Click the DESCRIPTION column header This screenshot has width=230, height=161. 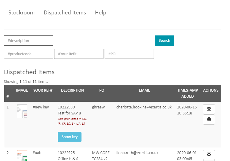[x=72, y=90]
